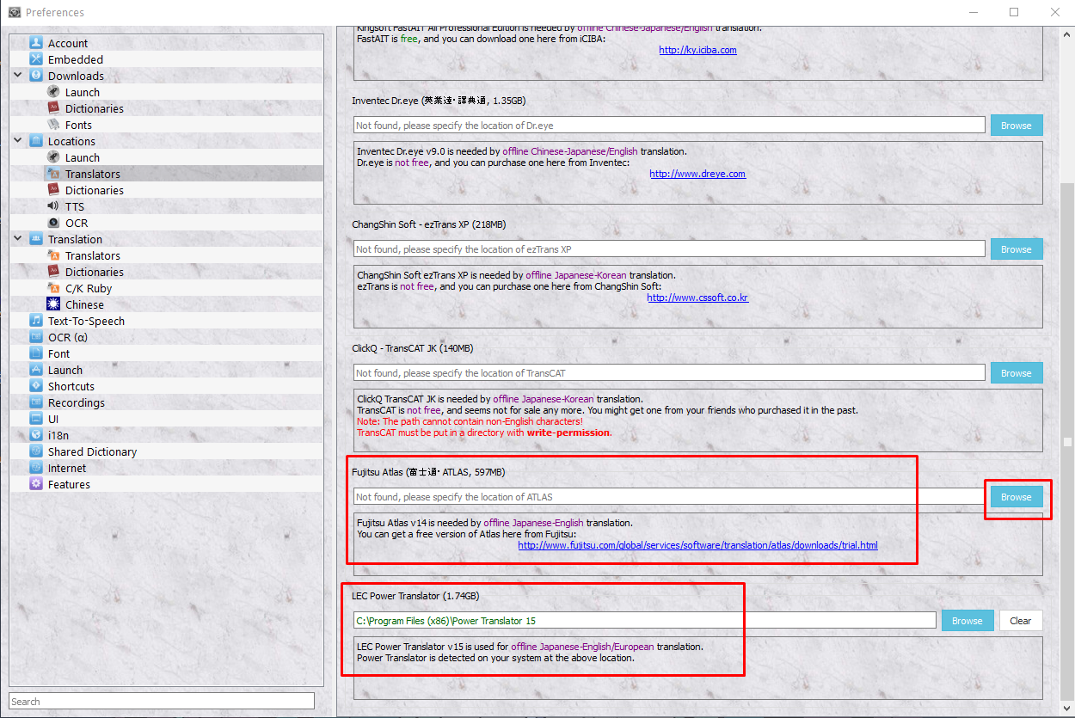Open the Internet settings icon
This screenshot has width=1075, height=718.
(x=36, y=468)
